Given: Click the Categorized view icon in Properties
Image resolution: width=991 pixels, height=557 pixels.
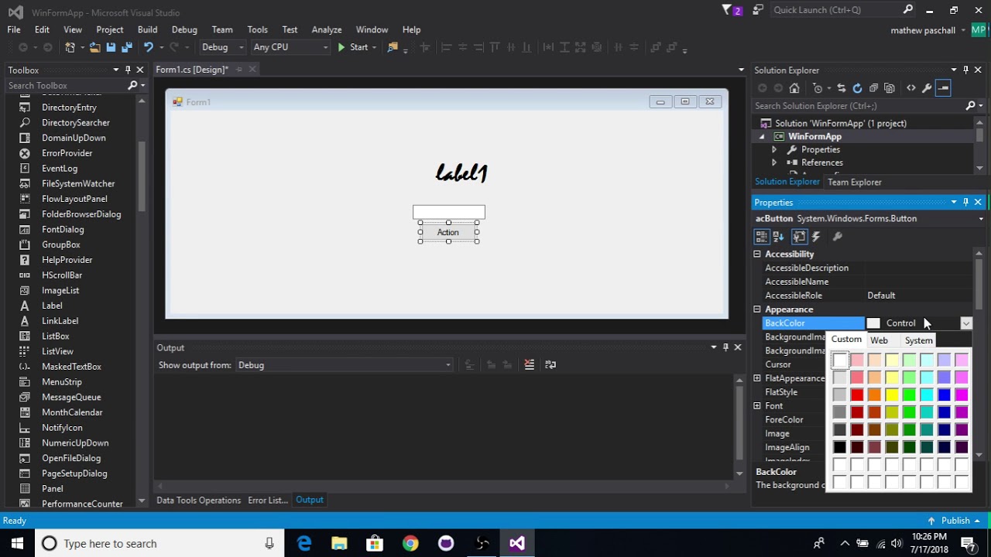Looking at the screenshot, I should click(x=762, y=237).
